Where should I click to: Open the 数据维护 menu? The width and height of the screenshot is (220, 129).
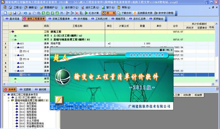tap(51, 7)
